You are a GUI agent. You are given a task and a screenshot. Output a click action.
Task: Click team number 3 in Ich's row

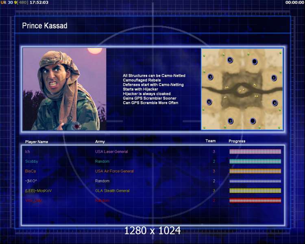214,152
